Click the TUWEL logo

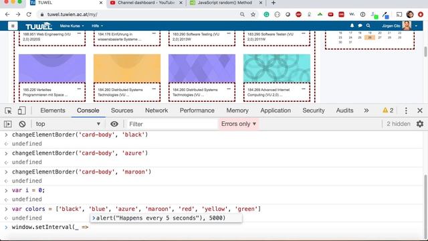tap(39, 26)
